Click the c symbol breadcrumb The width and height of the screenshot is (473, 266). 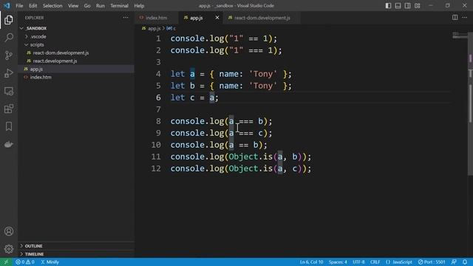click(x=171, y=28)
